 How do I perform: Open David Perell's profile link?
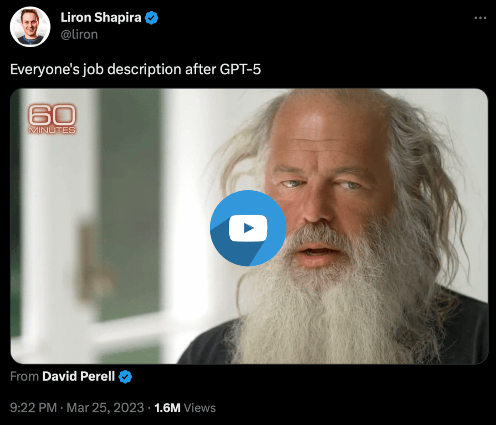pos(78,376)
